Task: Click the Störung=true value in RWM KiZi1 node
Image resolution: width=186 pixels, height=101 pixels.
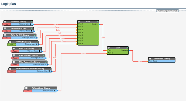Action: 30,44
